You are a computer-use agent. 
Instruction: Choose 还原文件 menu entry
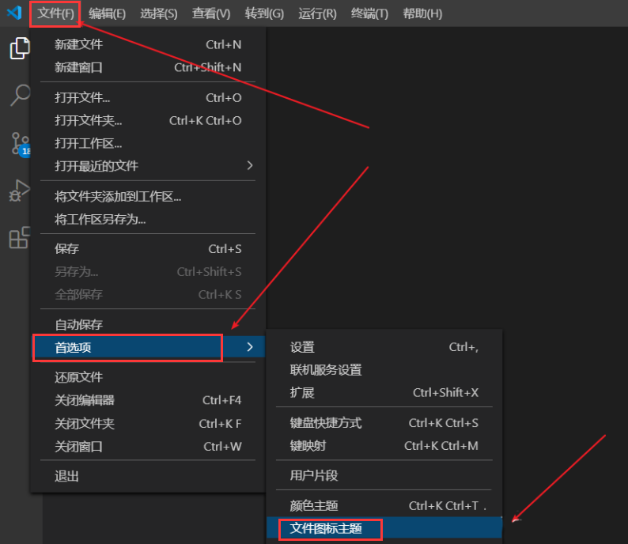[148, 377]
